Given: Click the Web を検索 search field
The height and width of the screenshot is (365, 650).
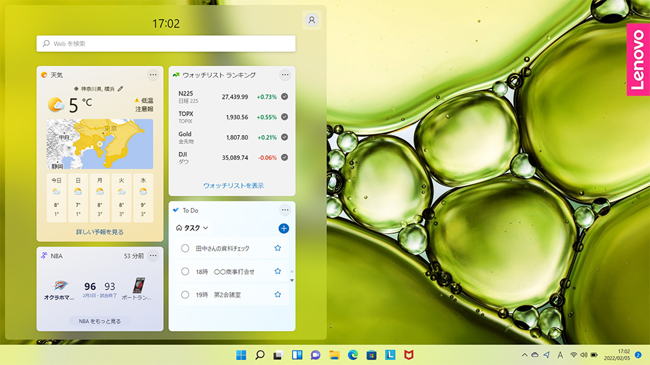Looking at the screenshot, I should [166, 44].
